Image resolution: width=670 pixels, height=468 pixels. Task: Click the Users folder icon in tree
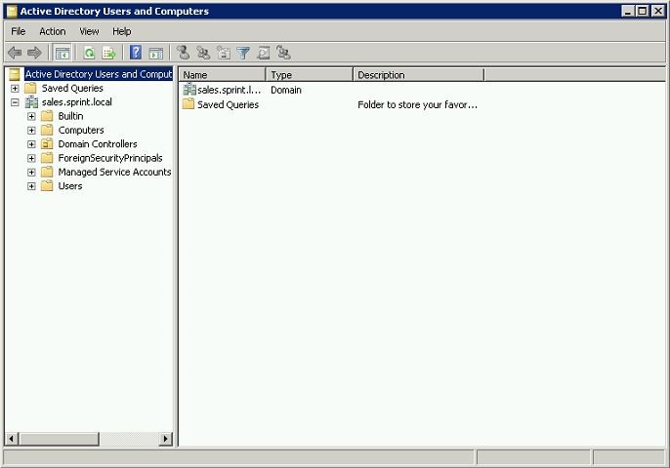[47, 186]
